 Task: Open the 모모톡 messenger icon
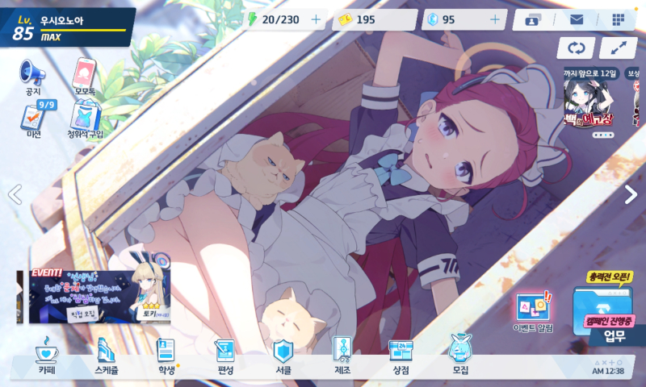point(86,74)
